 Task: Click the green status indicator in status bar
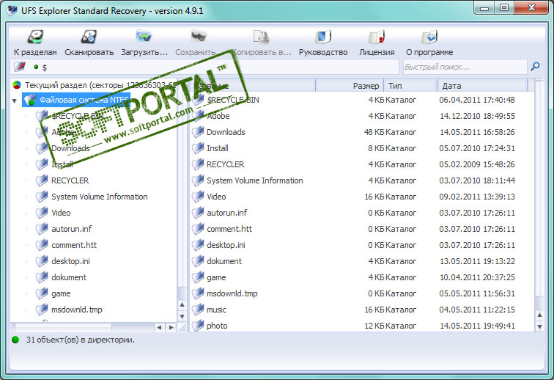(15, 340)
